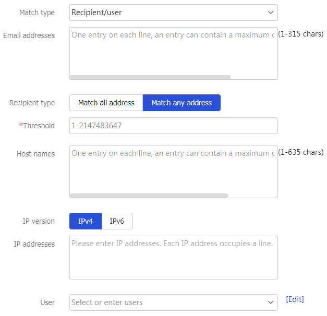Screen dimensions: 327x316
Task: Focus the Email addresses text area
Action: tap(174, 53)
